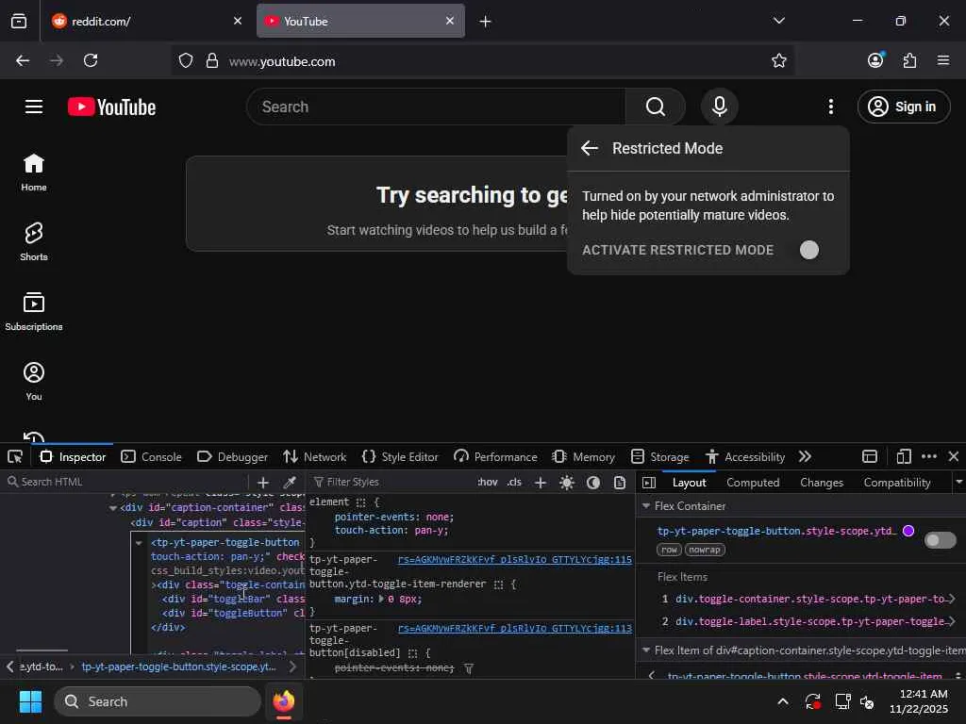Click the Sign in button
Screen dimensions: 966x724
(903, 107)
